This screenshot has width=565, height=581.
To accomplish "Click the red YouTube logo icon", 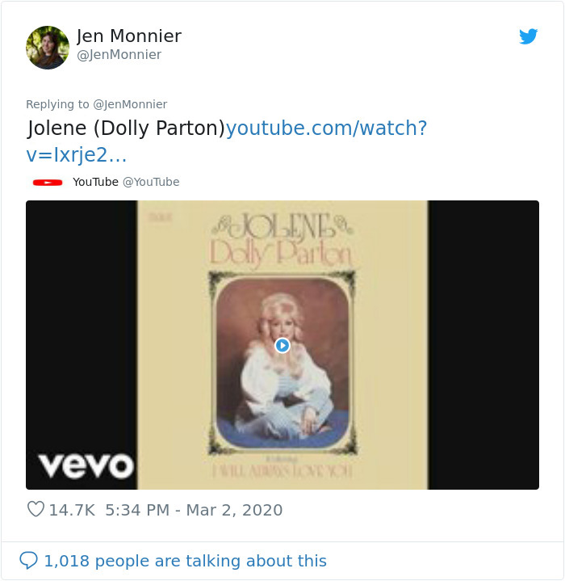I will 48,183.
